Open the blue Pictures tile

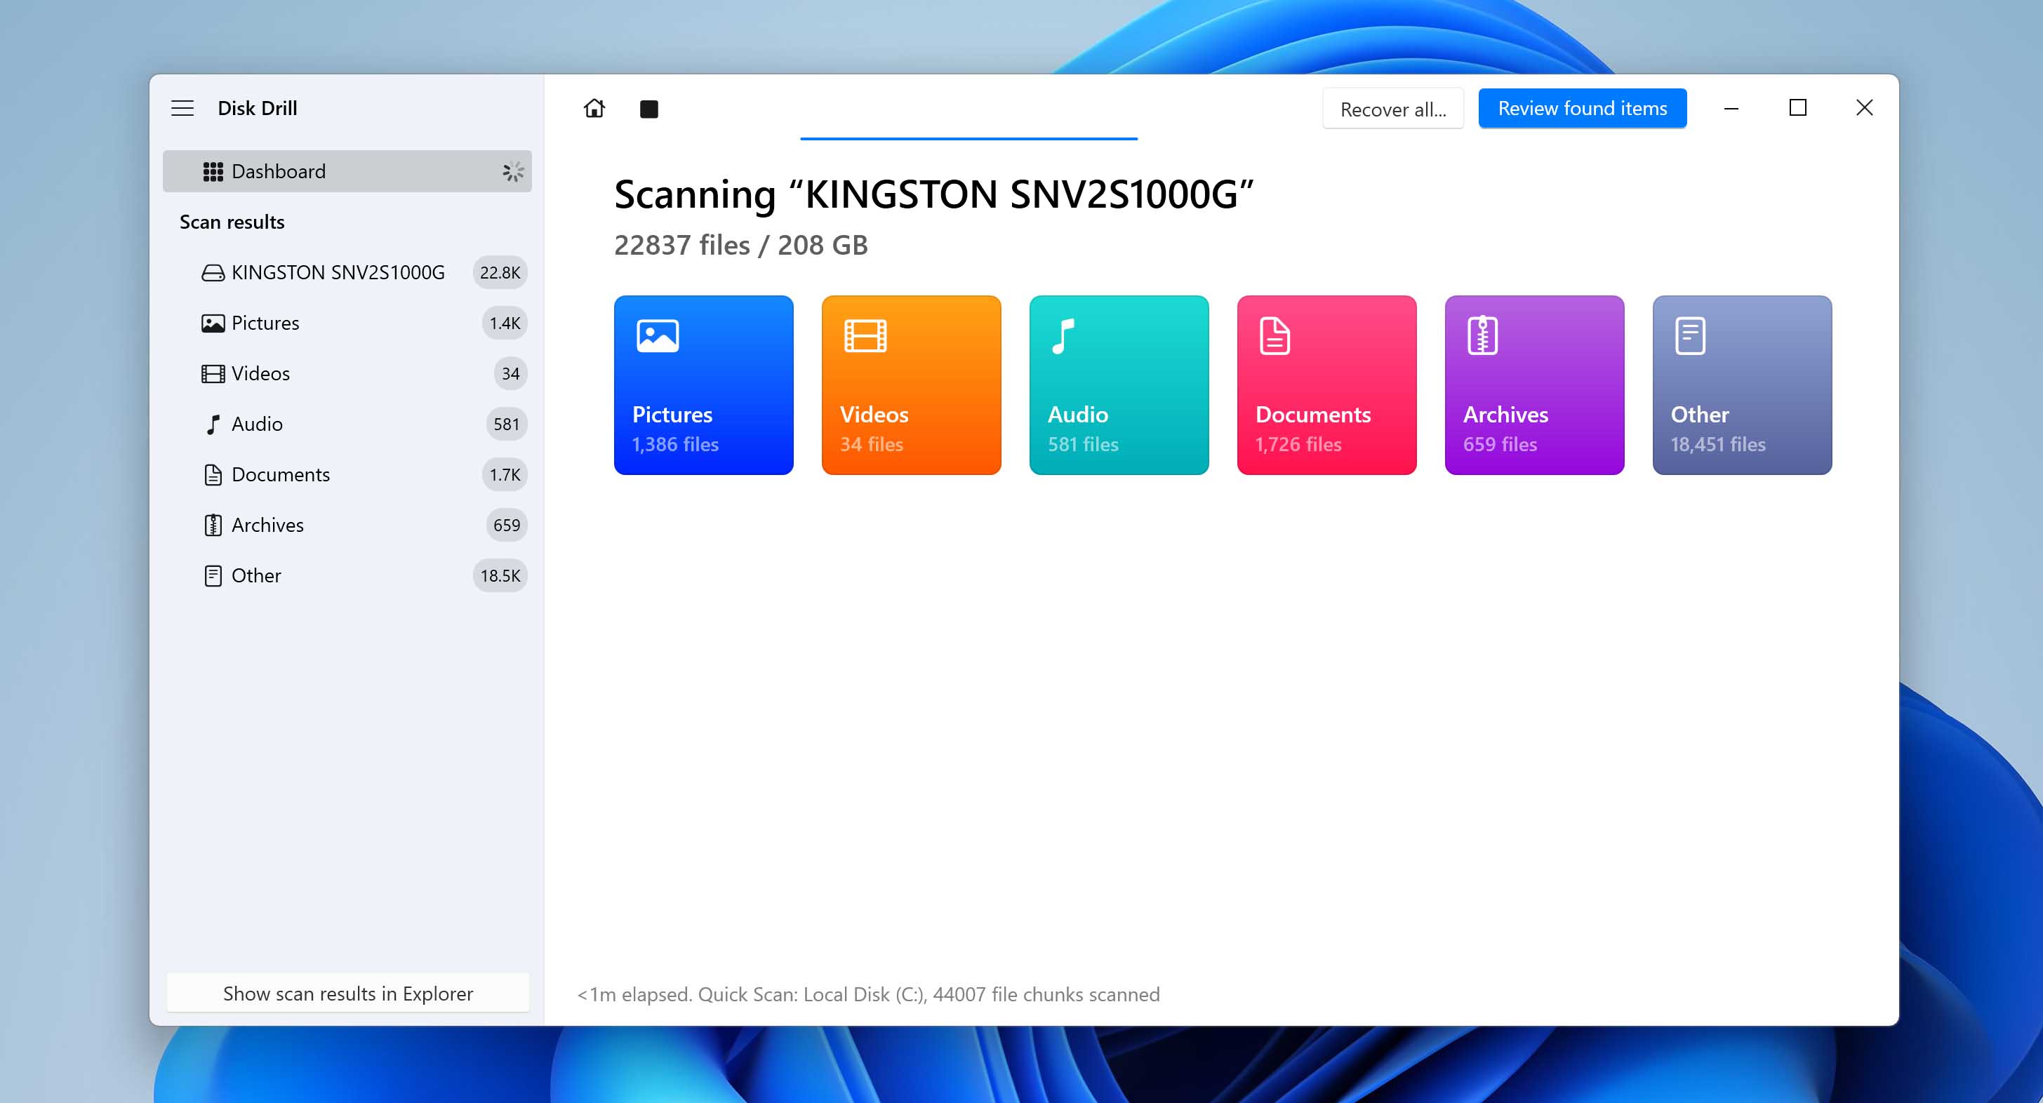[703, 385]
